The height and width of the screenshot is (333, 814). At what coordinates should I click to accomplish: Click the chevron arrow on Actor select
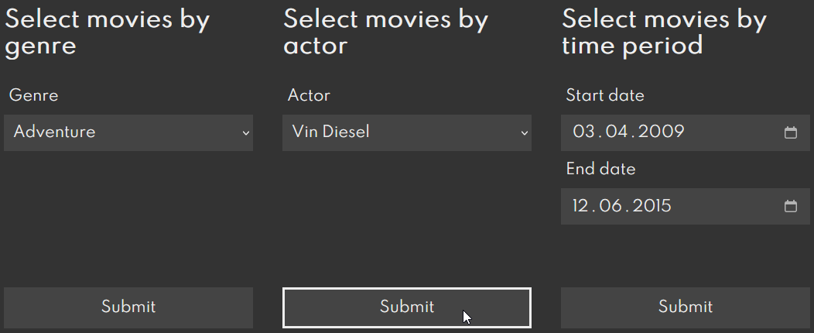click(525, 133)
